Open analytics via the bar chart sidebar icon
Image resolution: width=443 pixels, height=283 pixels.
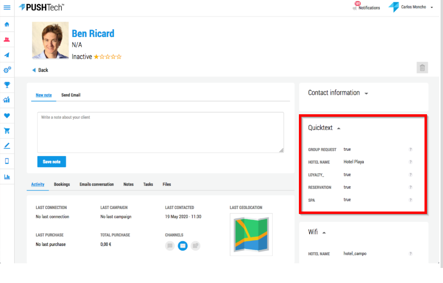[x=7, y=177]
